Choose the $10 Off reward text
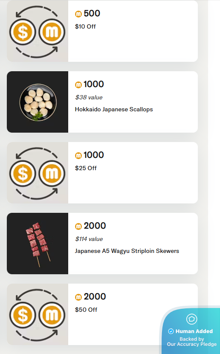This screenshot has width=220, height=354. [85, 26]
